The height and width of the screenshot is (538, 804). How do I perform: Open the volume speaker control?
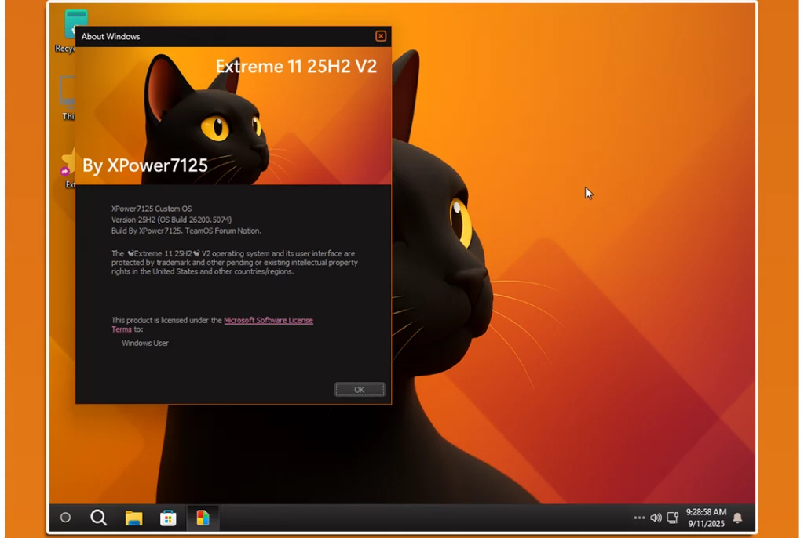pos(656,518)
